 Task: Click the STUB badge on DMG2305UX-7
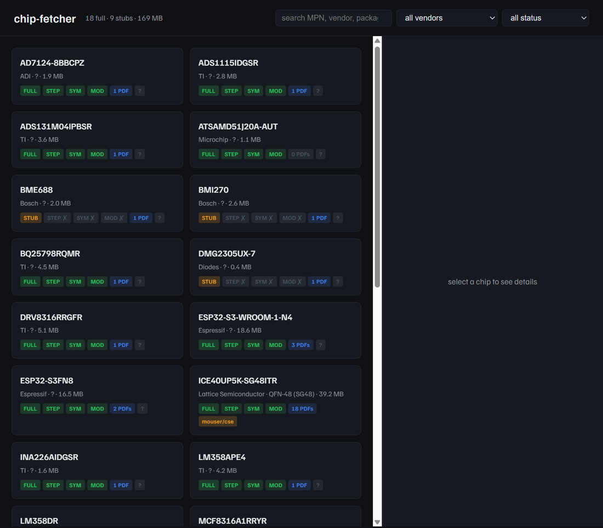point(209,282)
